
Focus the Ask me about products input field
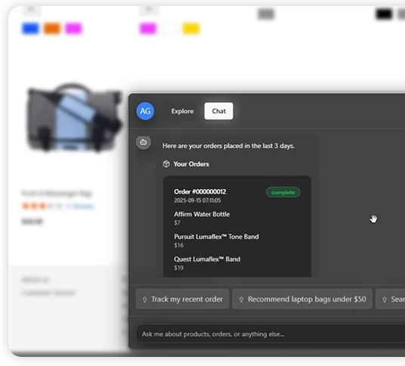[271, 334]
